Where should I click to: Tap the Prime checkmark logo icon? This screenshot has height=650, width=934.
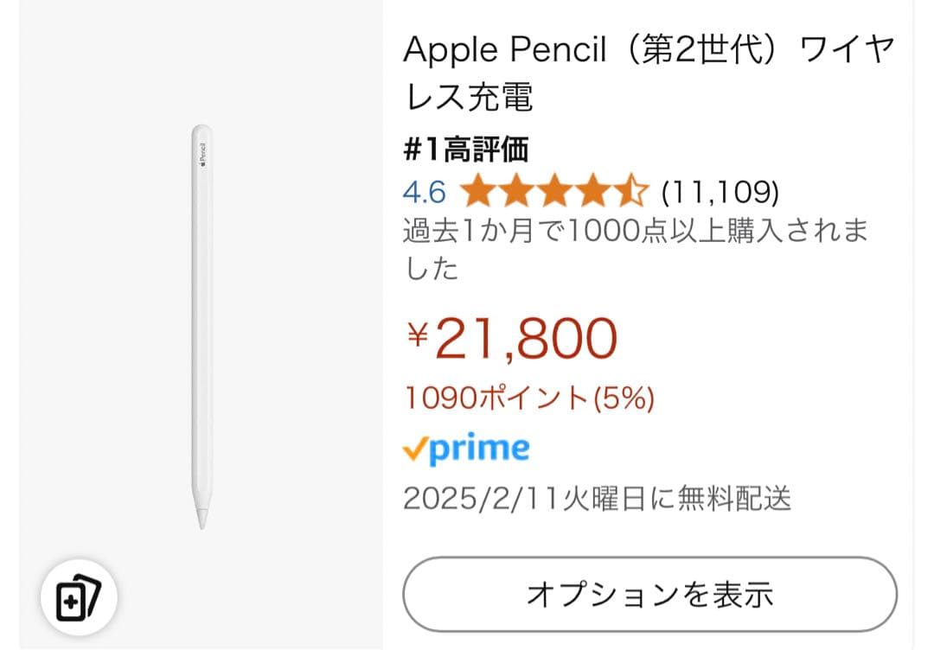pos(417,448)
